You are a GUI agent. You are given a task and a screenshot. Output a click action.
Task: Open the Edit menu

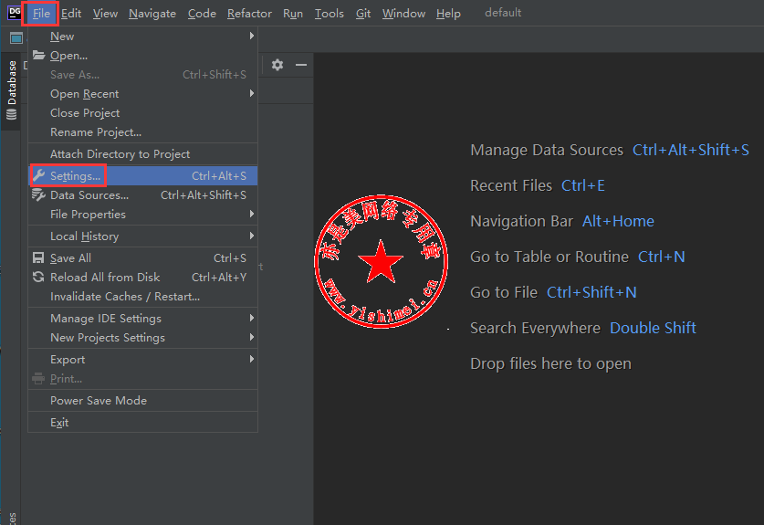71,13
